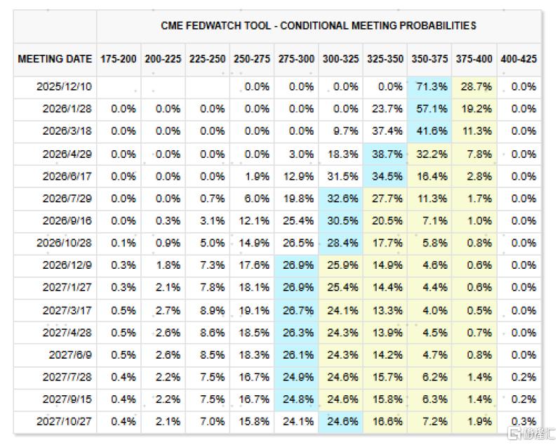Click the CME FedWatch Tool table title
560x445 pixels.
click(319, 25)
